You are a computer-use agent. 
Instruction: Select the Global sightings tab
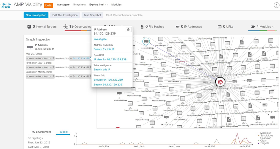click(x=64, y=132)
